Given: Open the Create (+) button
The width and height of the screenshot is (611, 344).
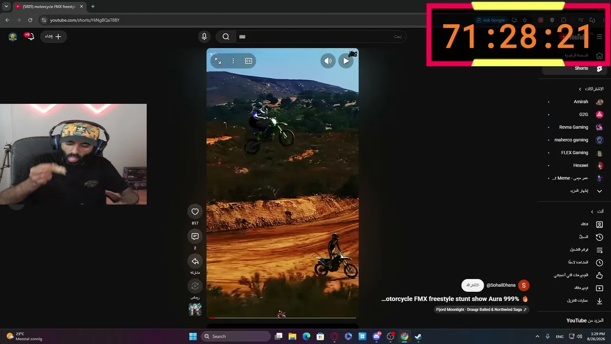Looking at the screenshot, I should [x=53, y=36].
